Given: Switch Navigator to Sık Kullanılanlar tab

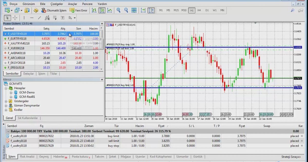Looking at the screenshot, I should coord(28,118).
